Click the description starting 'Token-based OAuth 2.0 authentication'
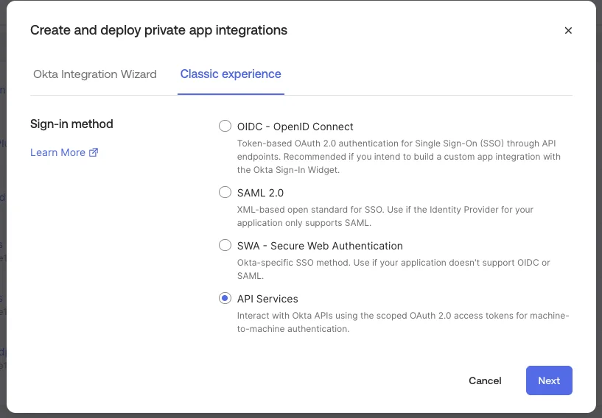This screenshot has height=418, width=602. (x=399, y=157)
